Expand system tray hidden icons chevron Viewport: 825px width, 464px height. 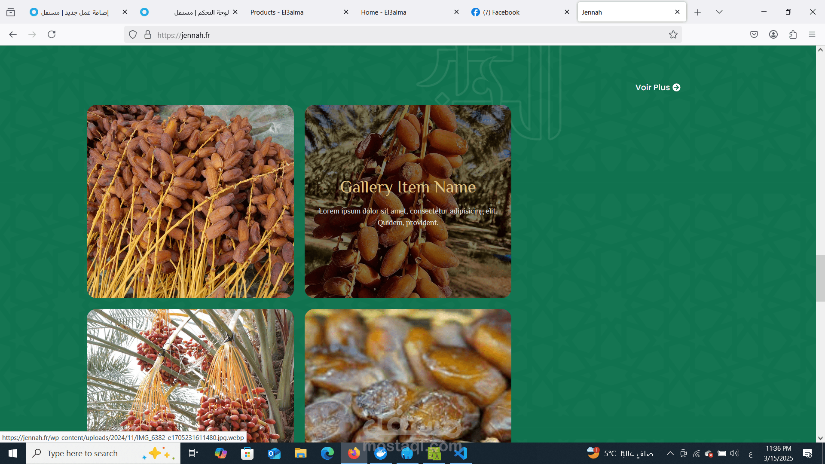point(670,453)
